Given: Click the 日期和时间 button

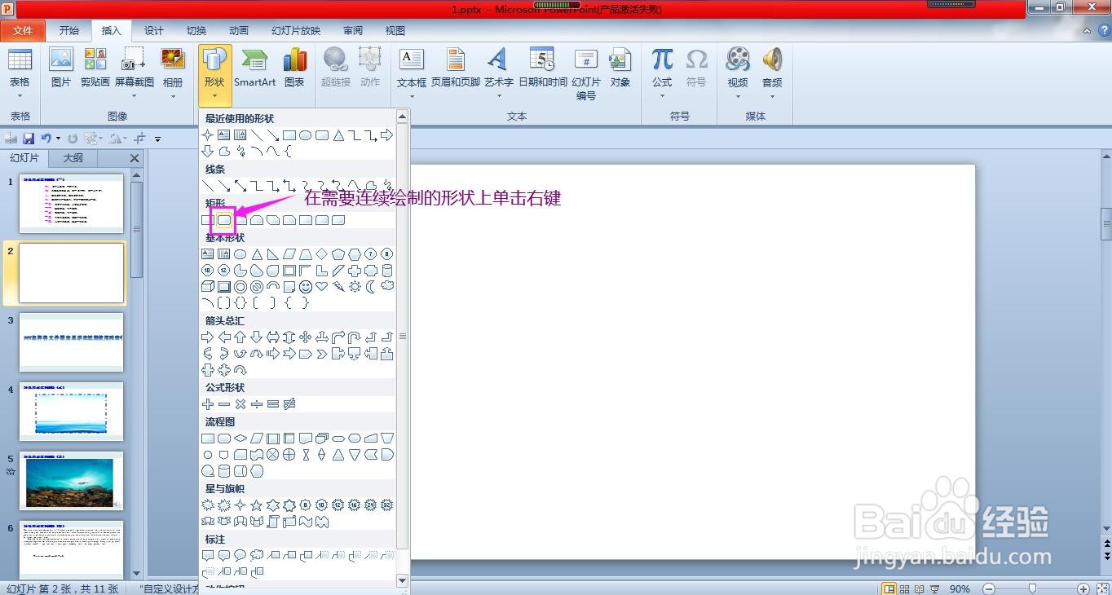Looking at the screenshot, I should point(543,67).
